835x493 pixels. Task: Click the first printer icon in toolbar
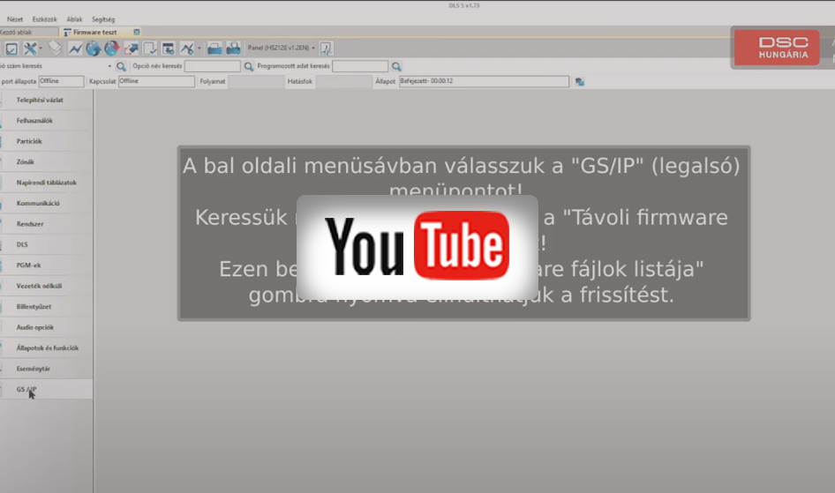(214, 49)
